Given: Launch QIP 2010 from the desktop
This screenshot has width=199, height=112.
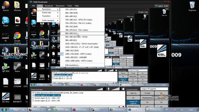Looking at the screenshot, I should pos(6,67).
